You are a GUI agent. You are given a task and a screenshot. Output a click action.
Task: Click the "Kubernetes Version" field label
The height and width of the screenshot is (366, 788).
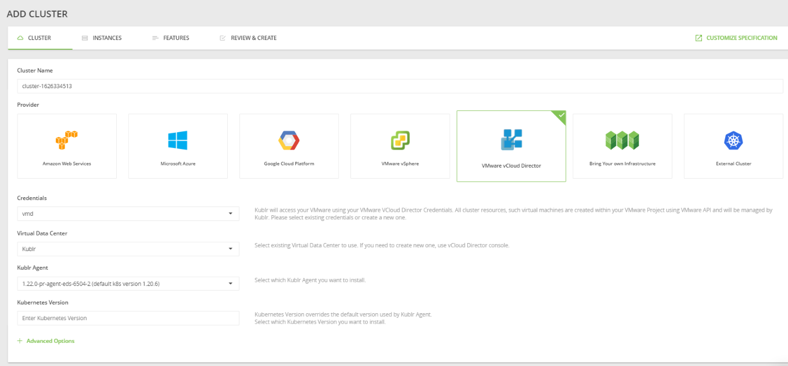[42, 303]
